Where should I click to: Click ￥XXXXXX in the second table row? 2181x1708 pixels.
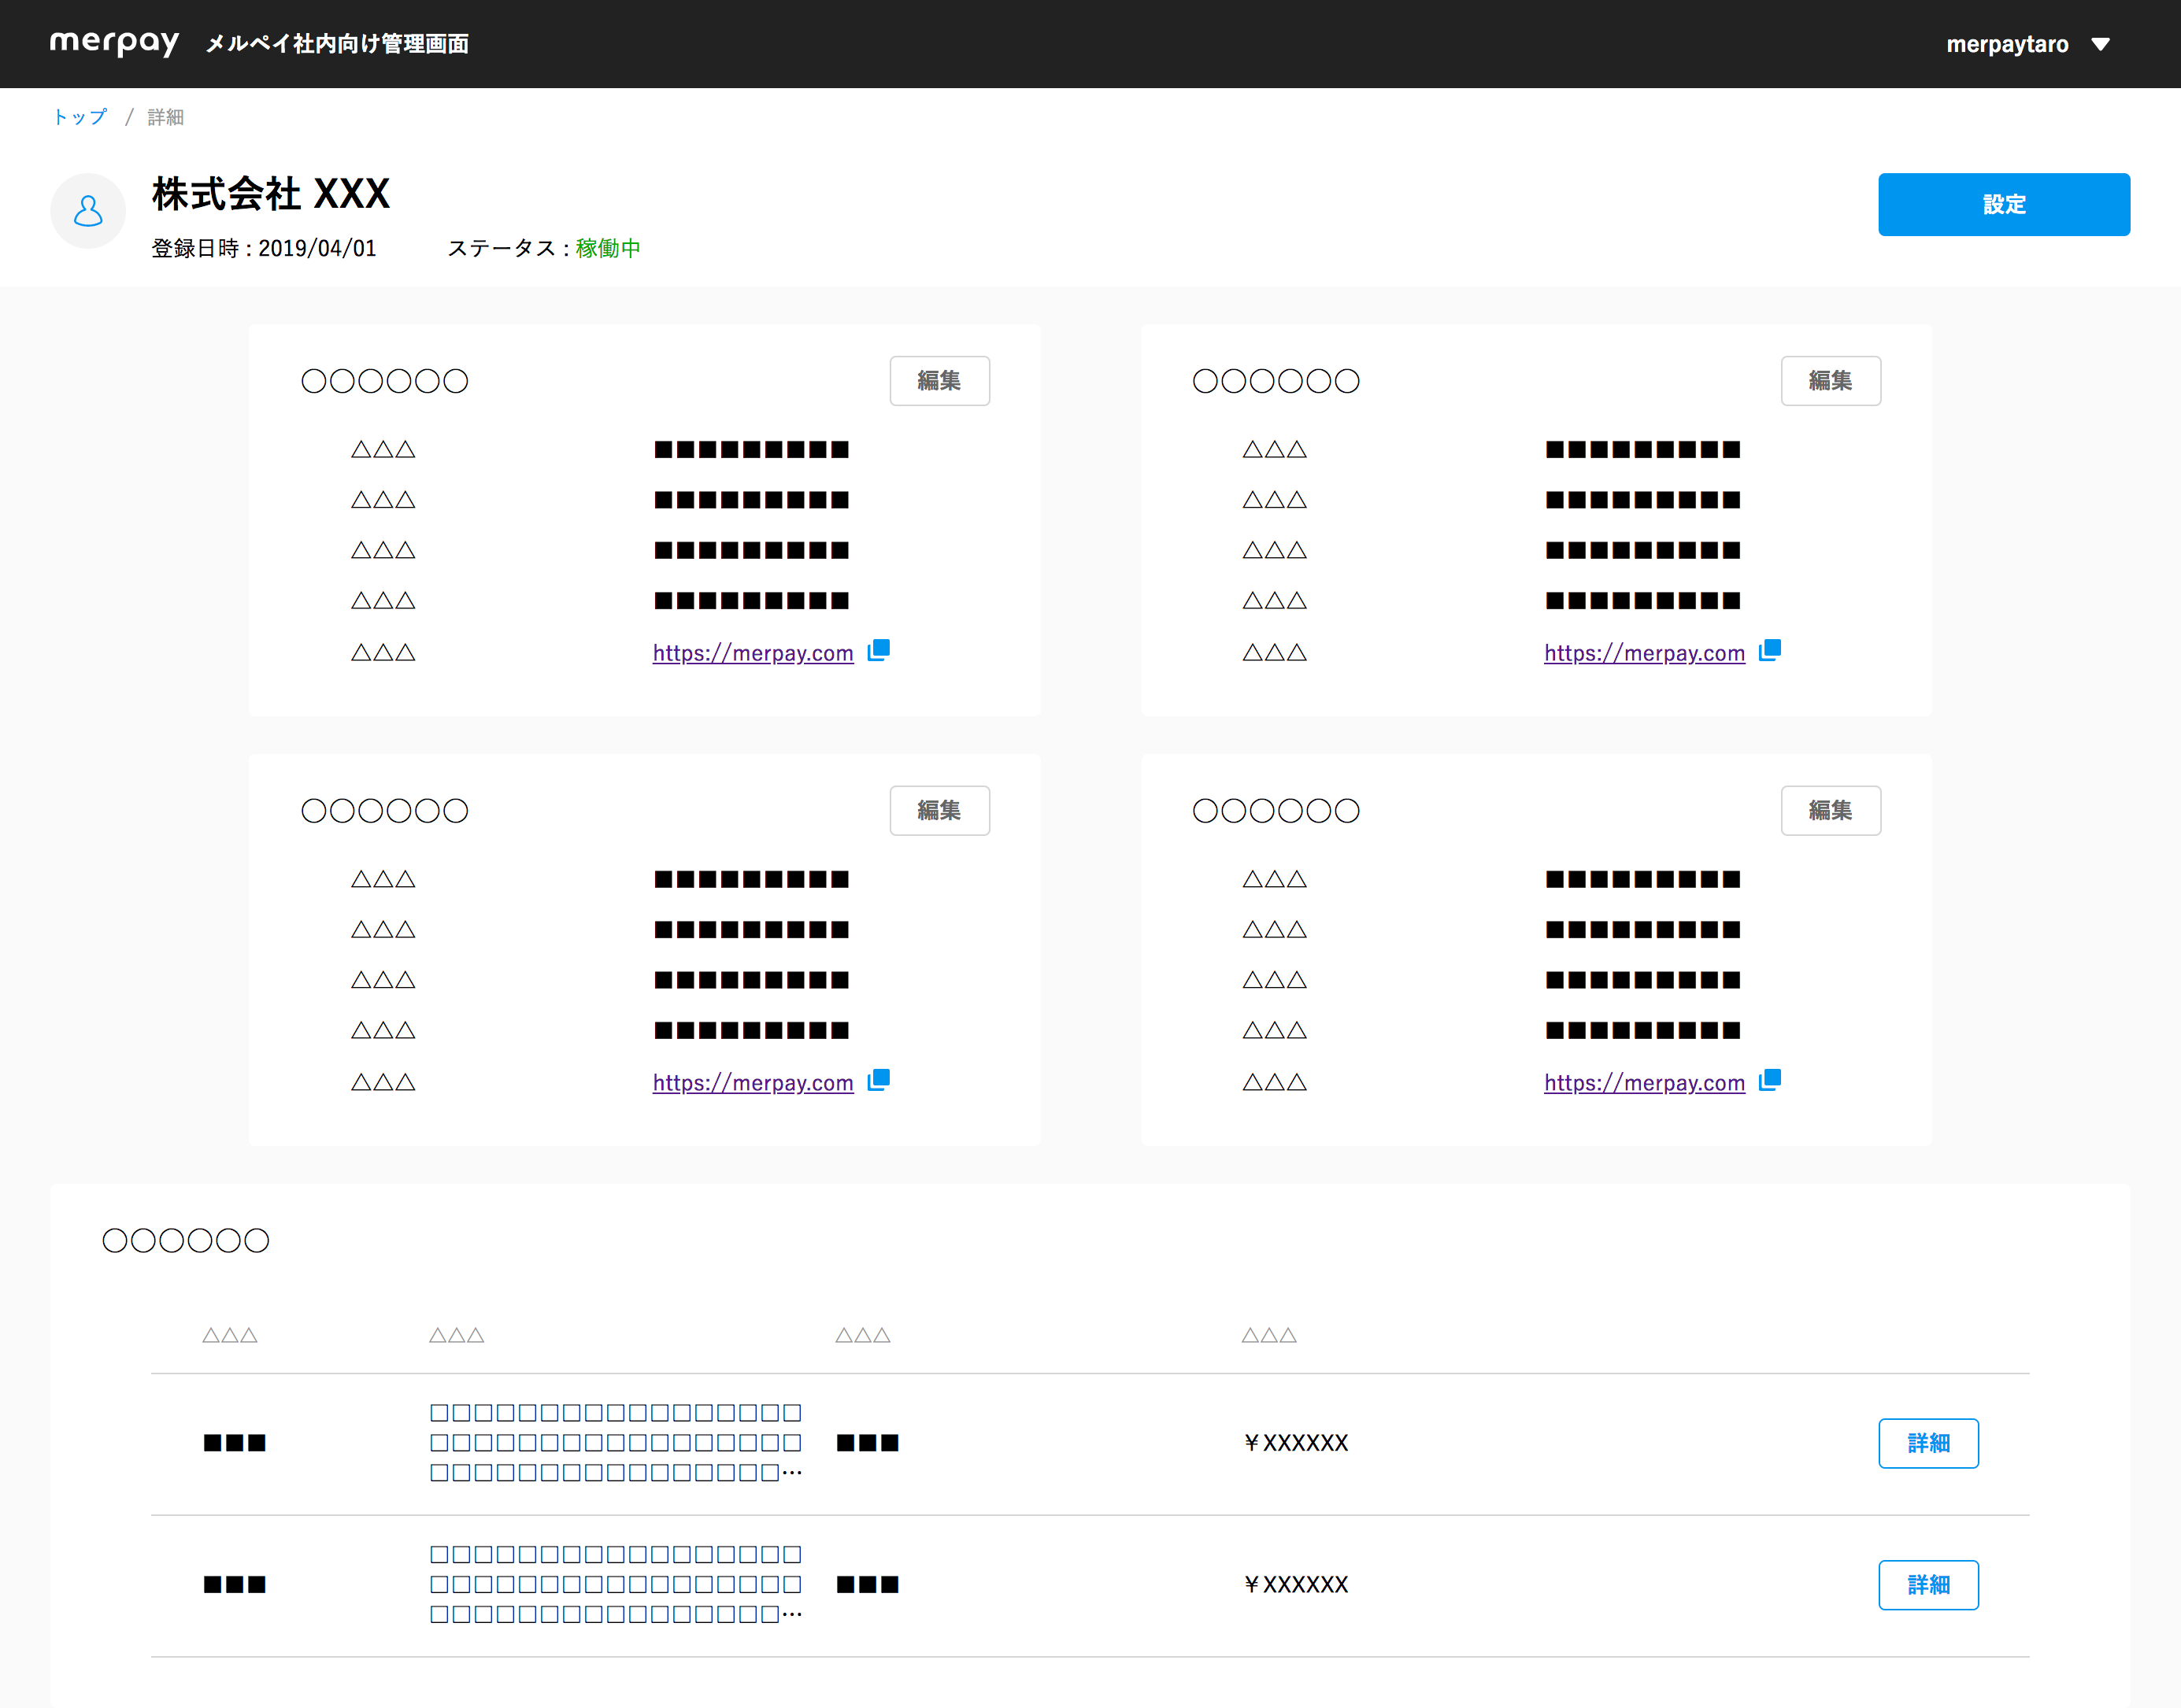[x=1295, y=1585]
